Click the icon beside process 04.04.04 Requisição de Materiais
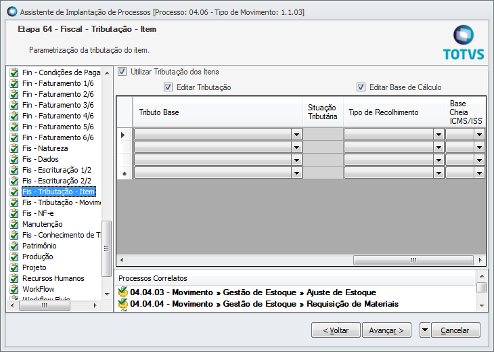 pyautogui.click(x=123, y=303)
